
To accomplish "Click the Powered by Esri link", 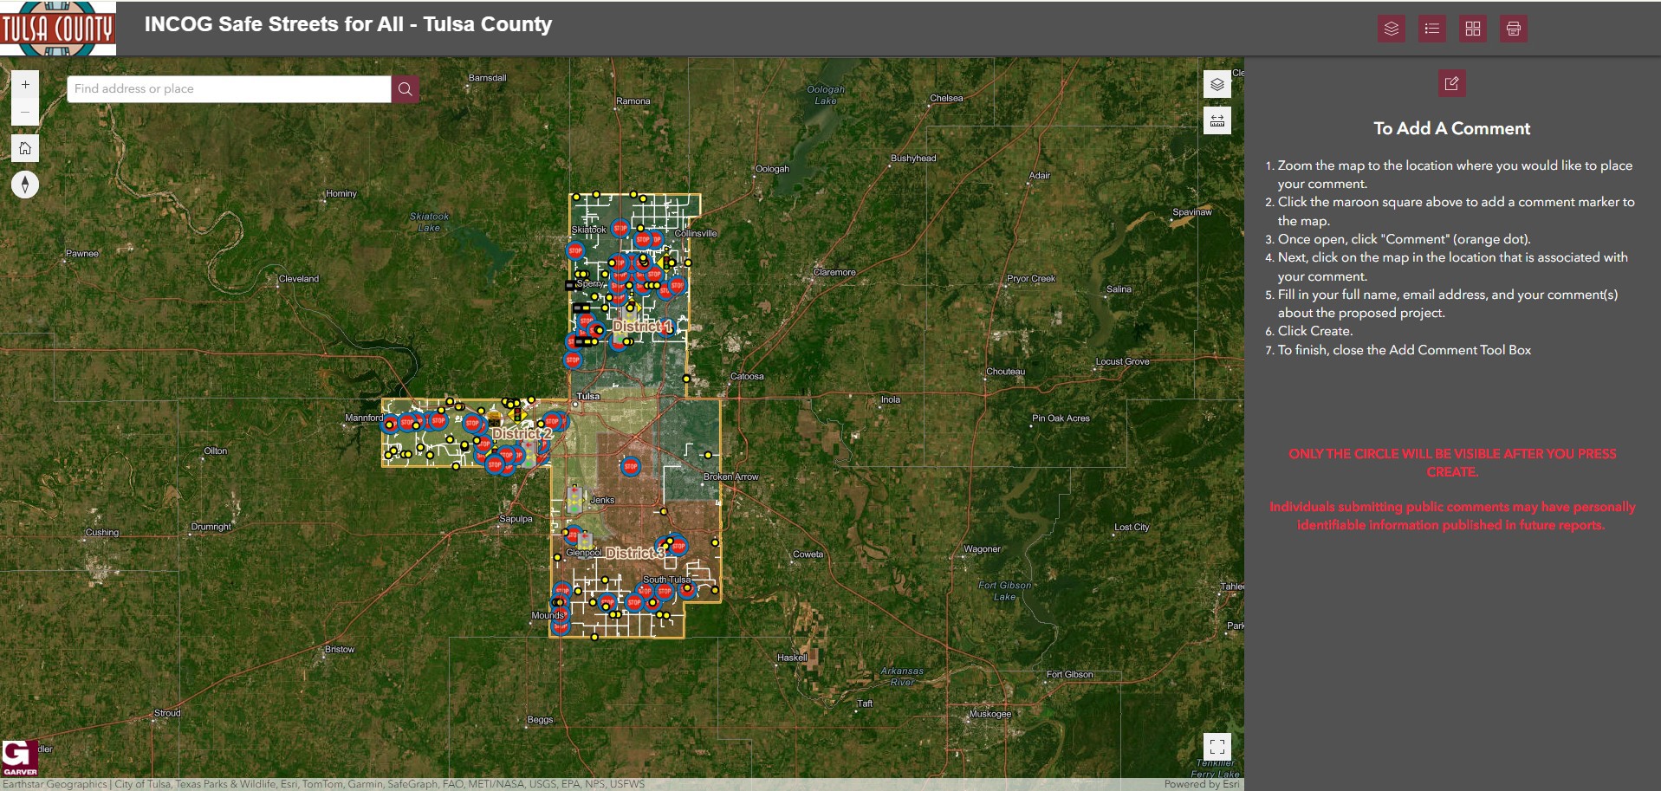I will [x=1201, y=784].
